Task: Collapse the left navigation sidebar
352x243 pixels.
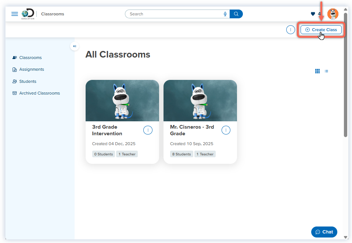Action: point(74,46)
